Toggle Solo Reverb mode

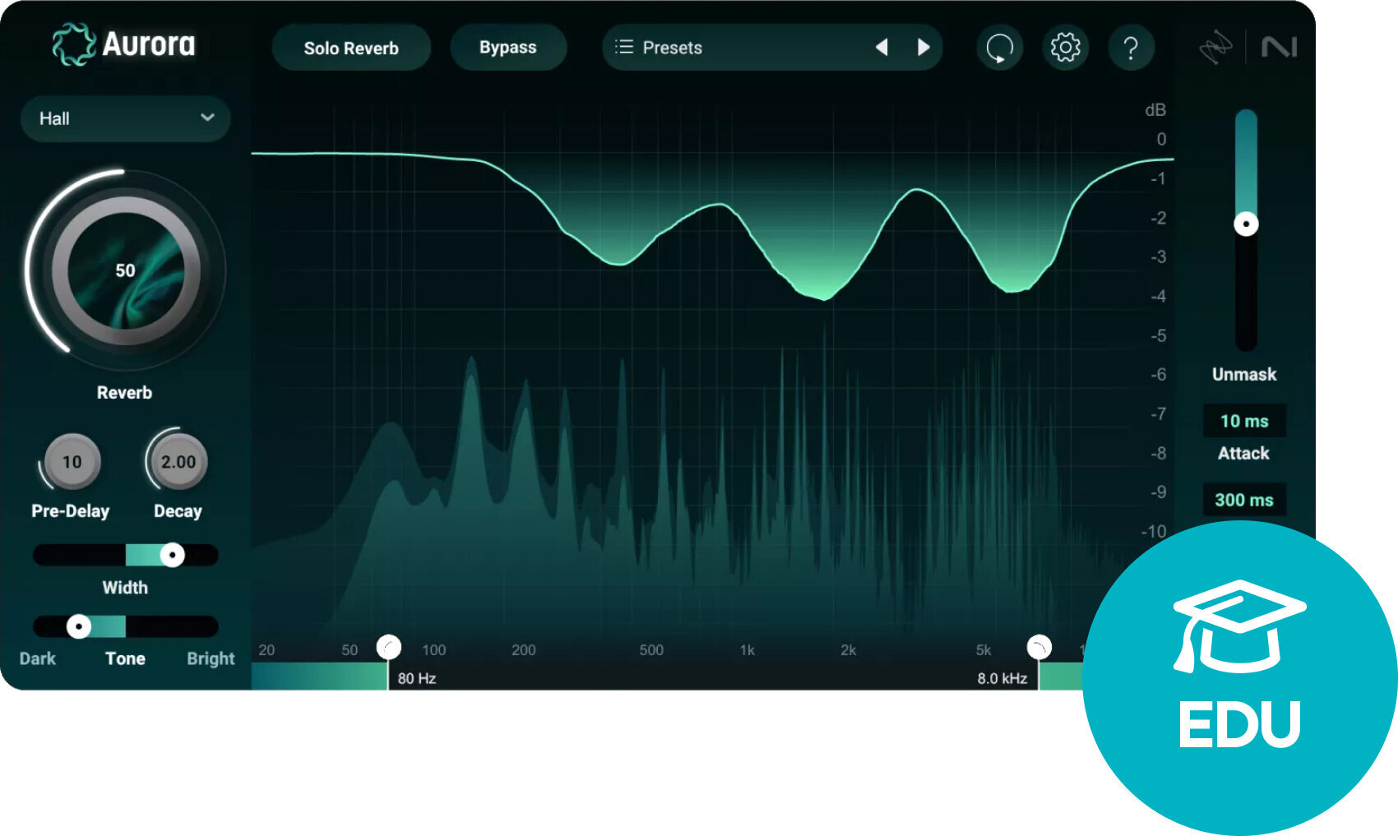tap(351, 48)
